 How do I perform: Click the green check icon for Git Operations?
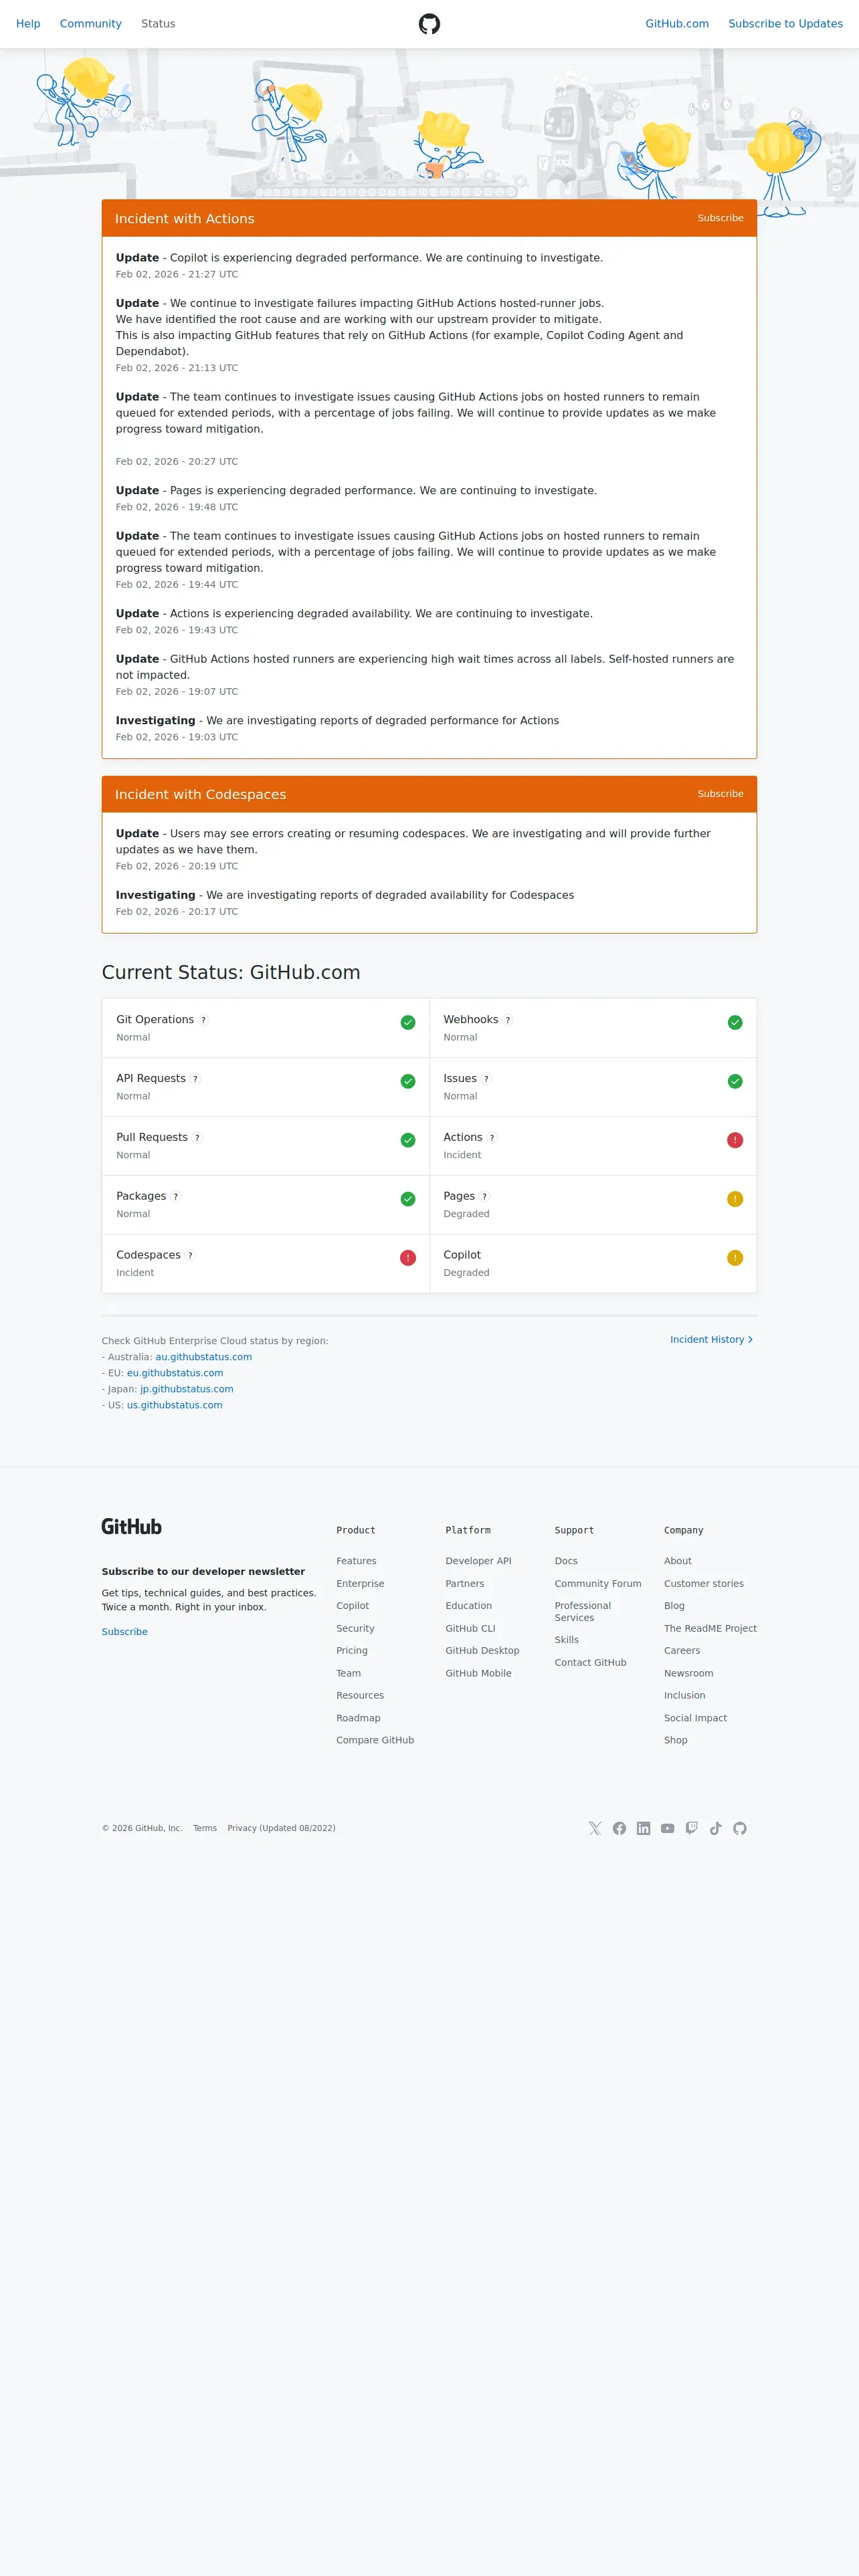point(408,1022)
